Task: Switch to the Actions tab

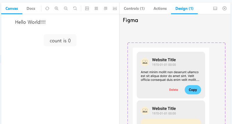Action: (x=160, y=8)
